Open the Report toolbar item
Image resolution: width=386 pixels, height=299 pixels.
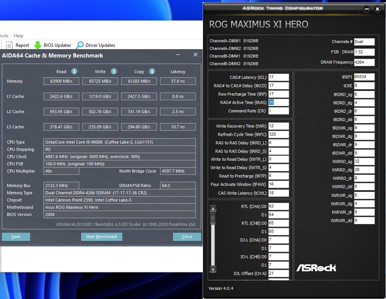pos(18,45)
